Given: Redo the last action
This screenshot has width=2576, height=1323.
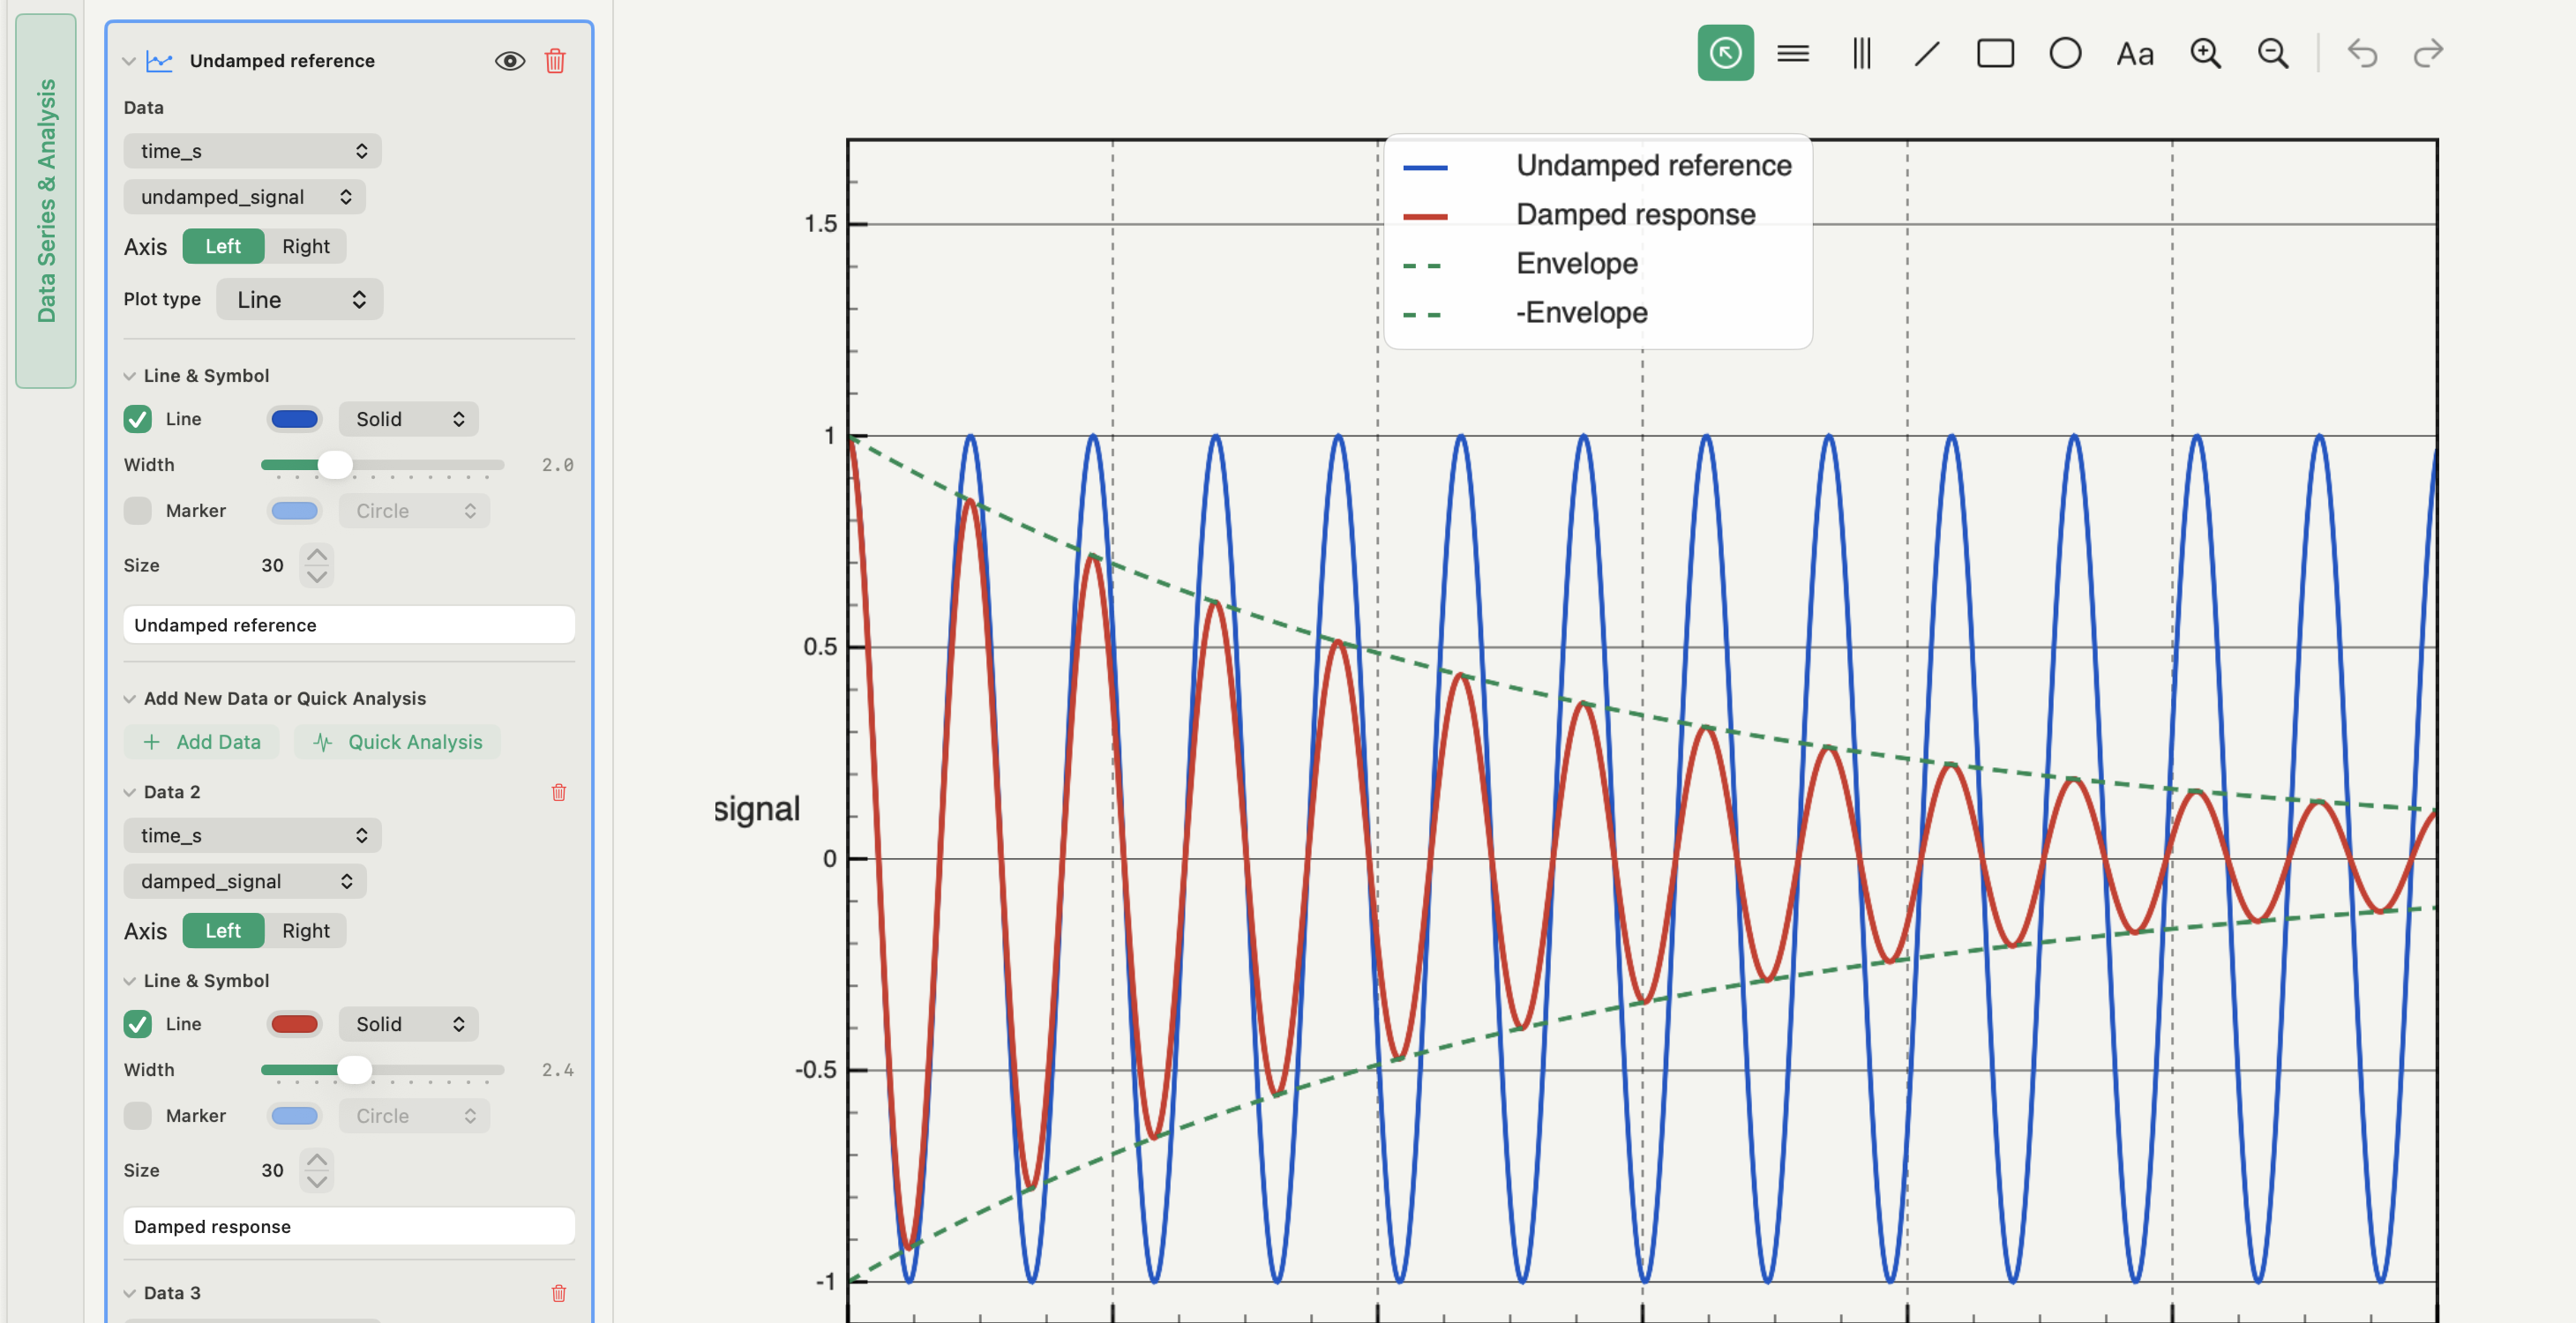Looking at the screenshot, I should pyautogui.click(x=2428, y=53).
